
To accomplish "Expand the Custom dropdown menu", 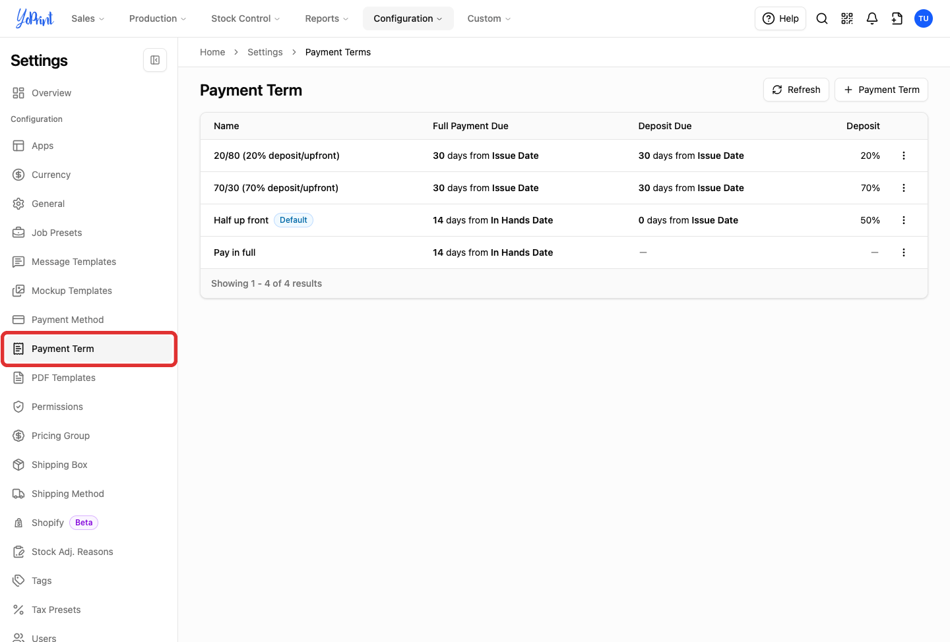I will click(489, 18).
